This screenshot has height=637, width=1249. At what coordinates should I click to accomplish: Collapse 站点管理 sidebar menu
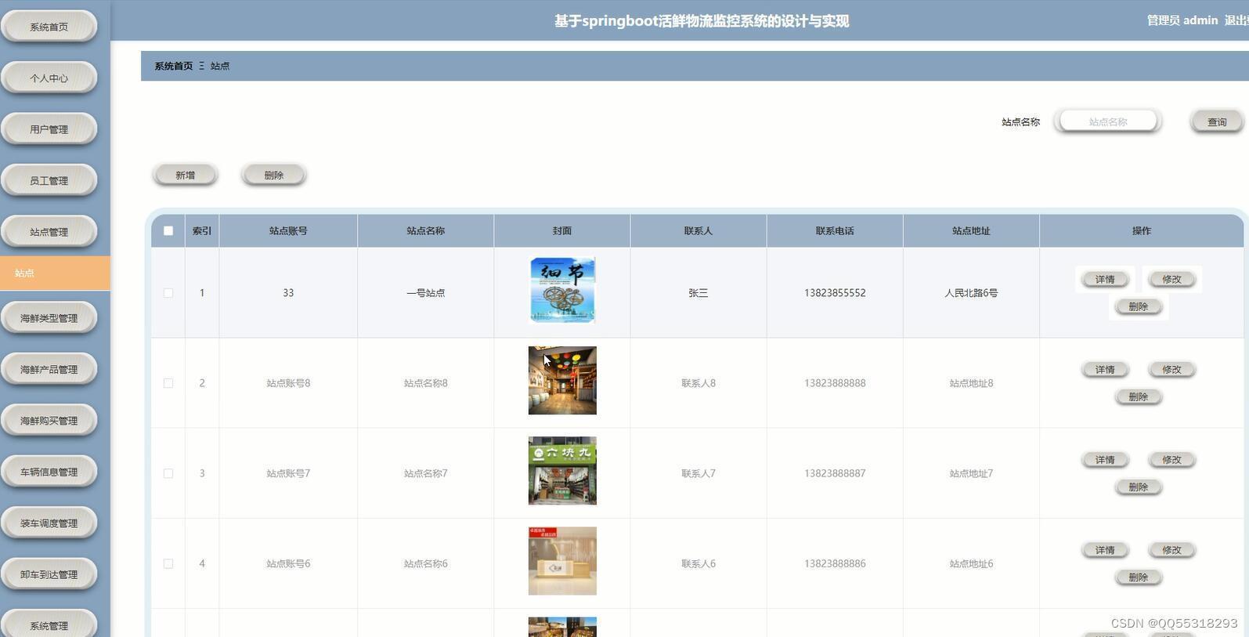(49, 232)
